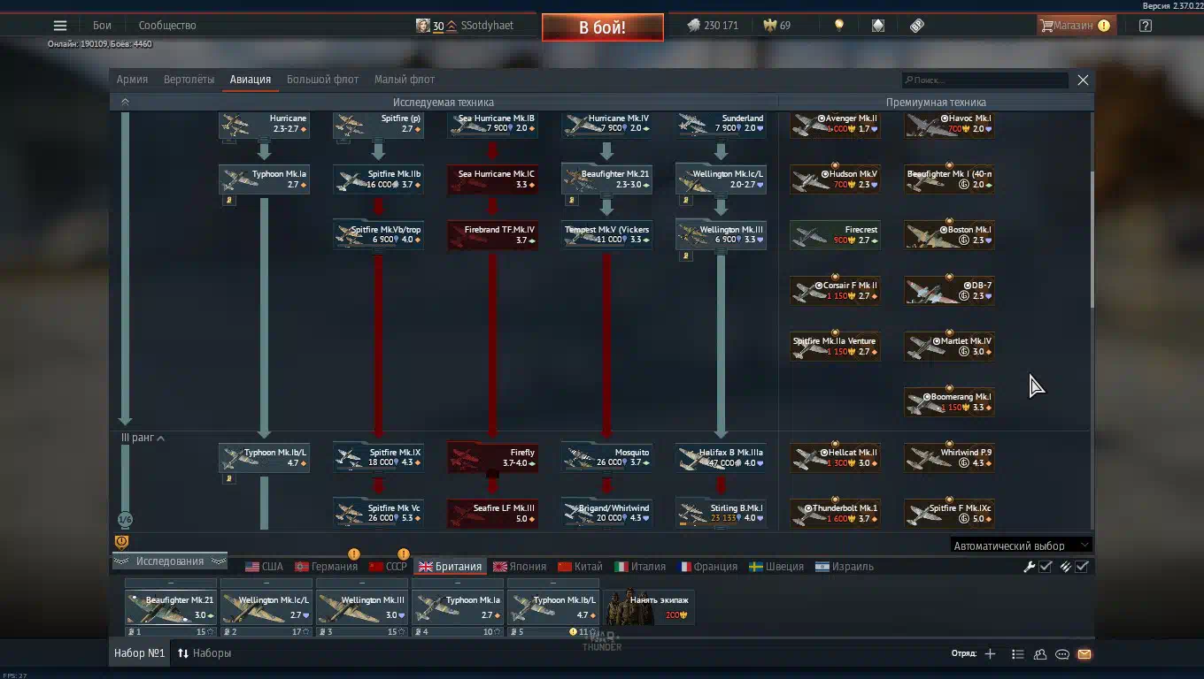Select the Япония nation tab
Viewport: 1204px width, 679px height.
click(x=521, y=567)
